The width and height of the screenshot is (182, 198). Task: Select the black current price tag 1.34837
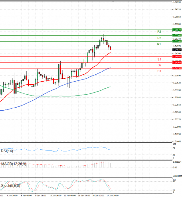[x=177, y=50]
